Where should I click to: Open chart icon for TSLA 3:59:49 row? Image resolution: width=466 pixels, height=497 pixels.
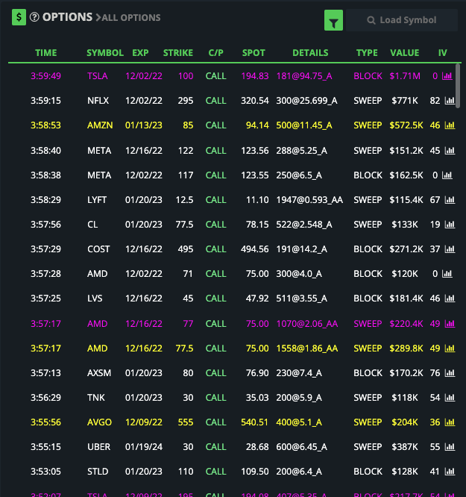point(447,76)
